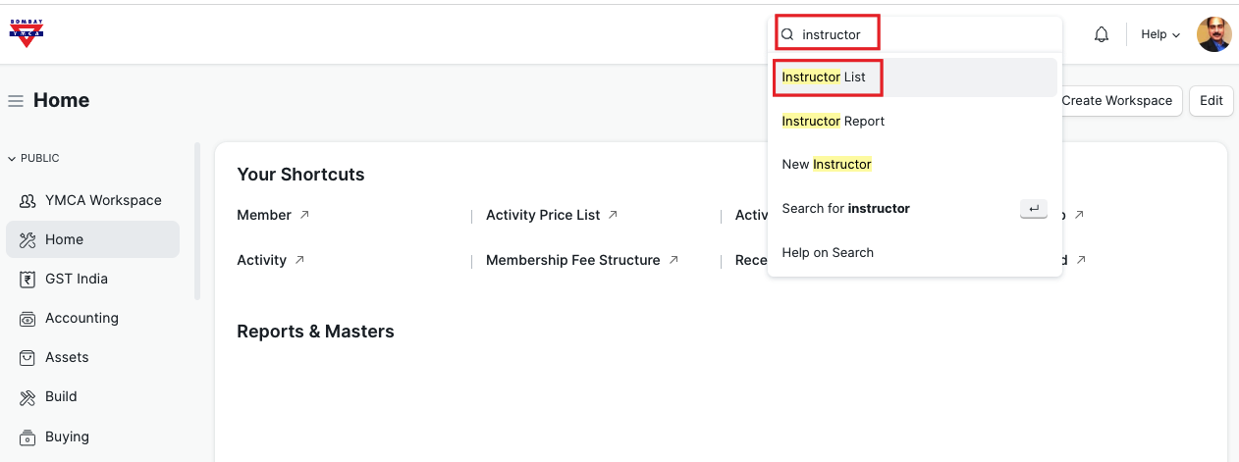The width and height of the screenshot is (1239, 462).
Task: Click the Assets sidebar icon
Action: pos(27,357)
